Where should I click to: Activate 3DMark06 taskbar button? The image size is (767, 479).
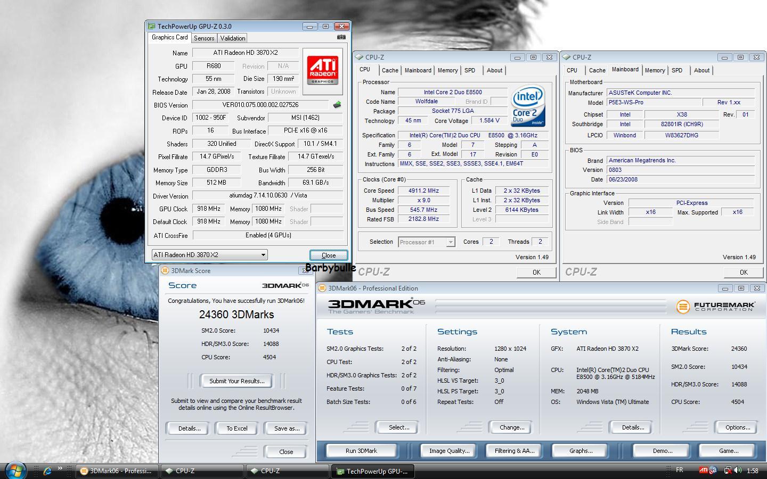(x=117, y=471)
